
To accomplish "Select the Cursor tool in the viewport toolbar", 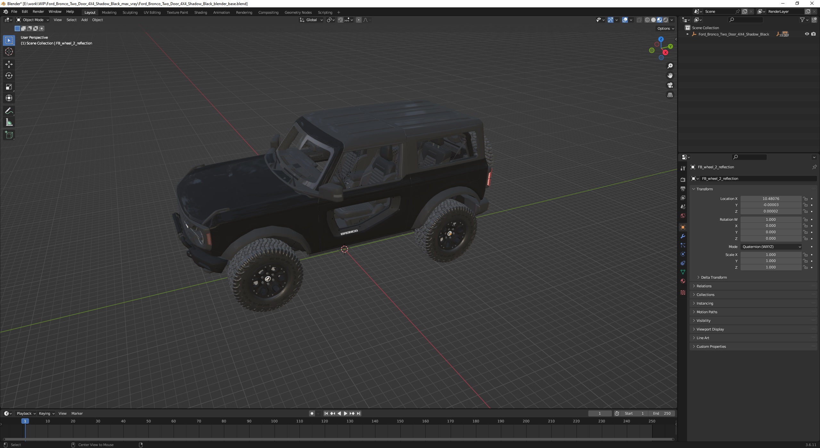I will pos(9,52).
